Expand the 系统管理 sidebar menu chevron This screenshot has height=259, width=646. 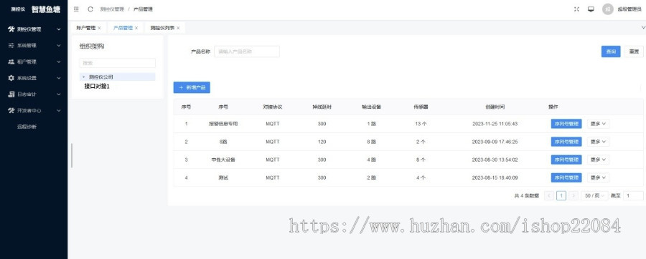click(59, 46)
